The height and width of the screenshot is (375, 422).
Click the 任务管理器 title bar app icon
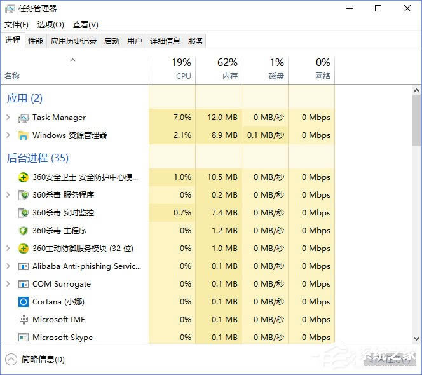pyautogui.click(x=10, y=9)
